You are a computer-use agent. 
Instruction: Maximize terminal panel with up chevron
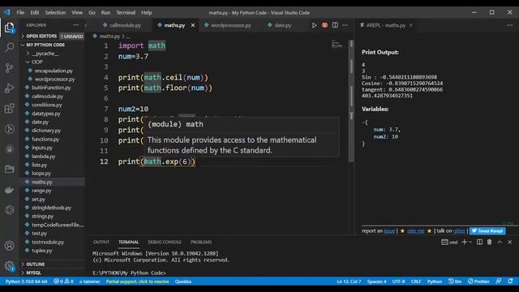pos(500,242)
